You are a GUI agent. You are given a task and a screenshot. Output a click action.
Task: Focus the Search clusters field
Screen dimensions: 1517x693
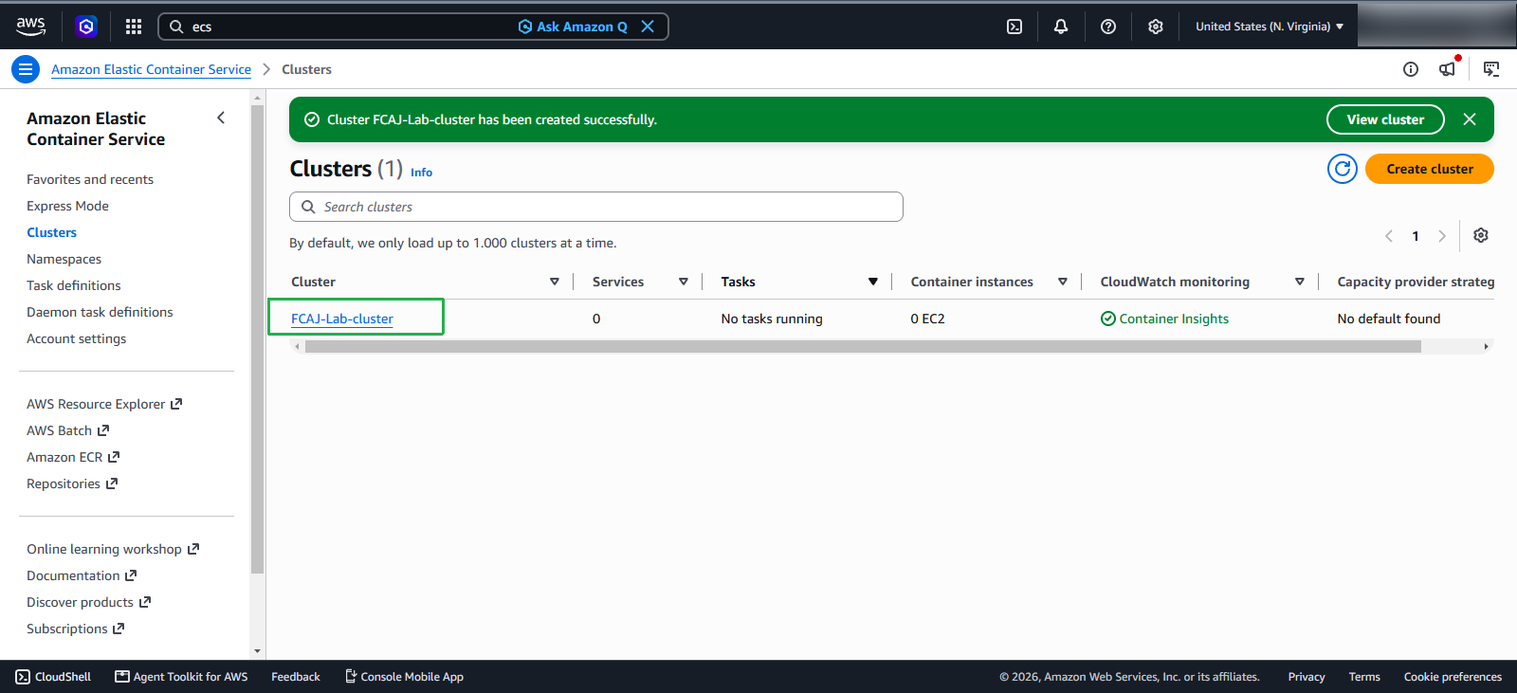point(596,207)
